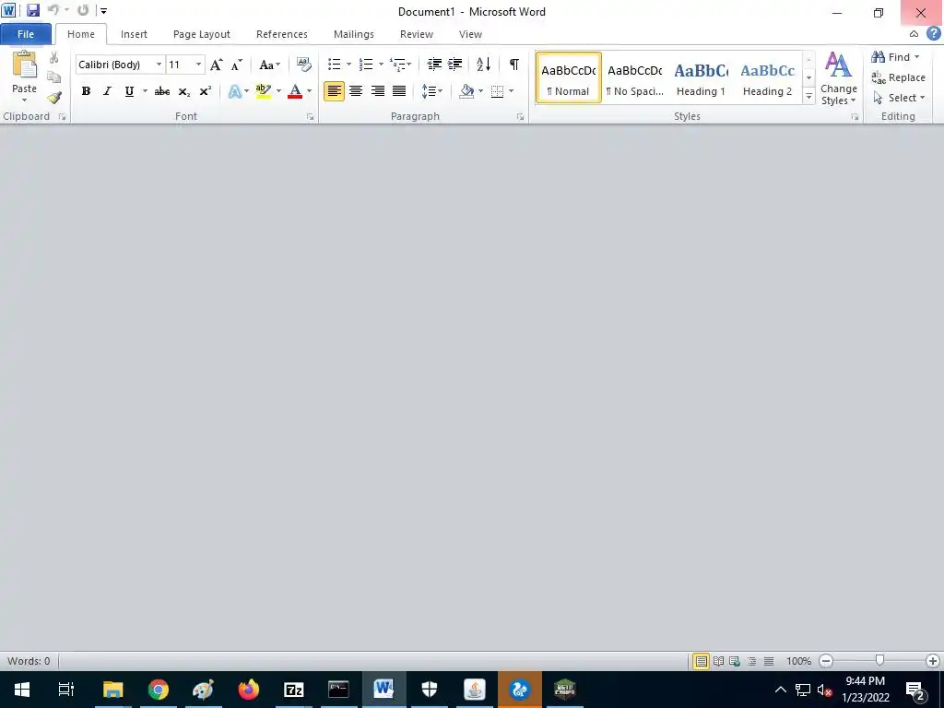Click the Text Effects glowing A icon

(235, 91)
